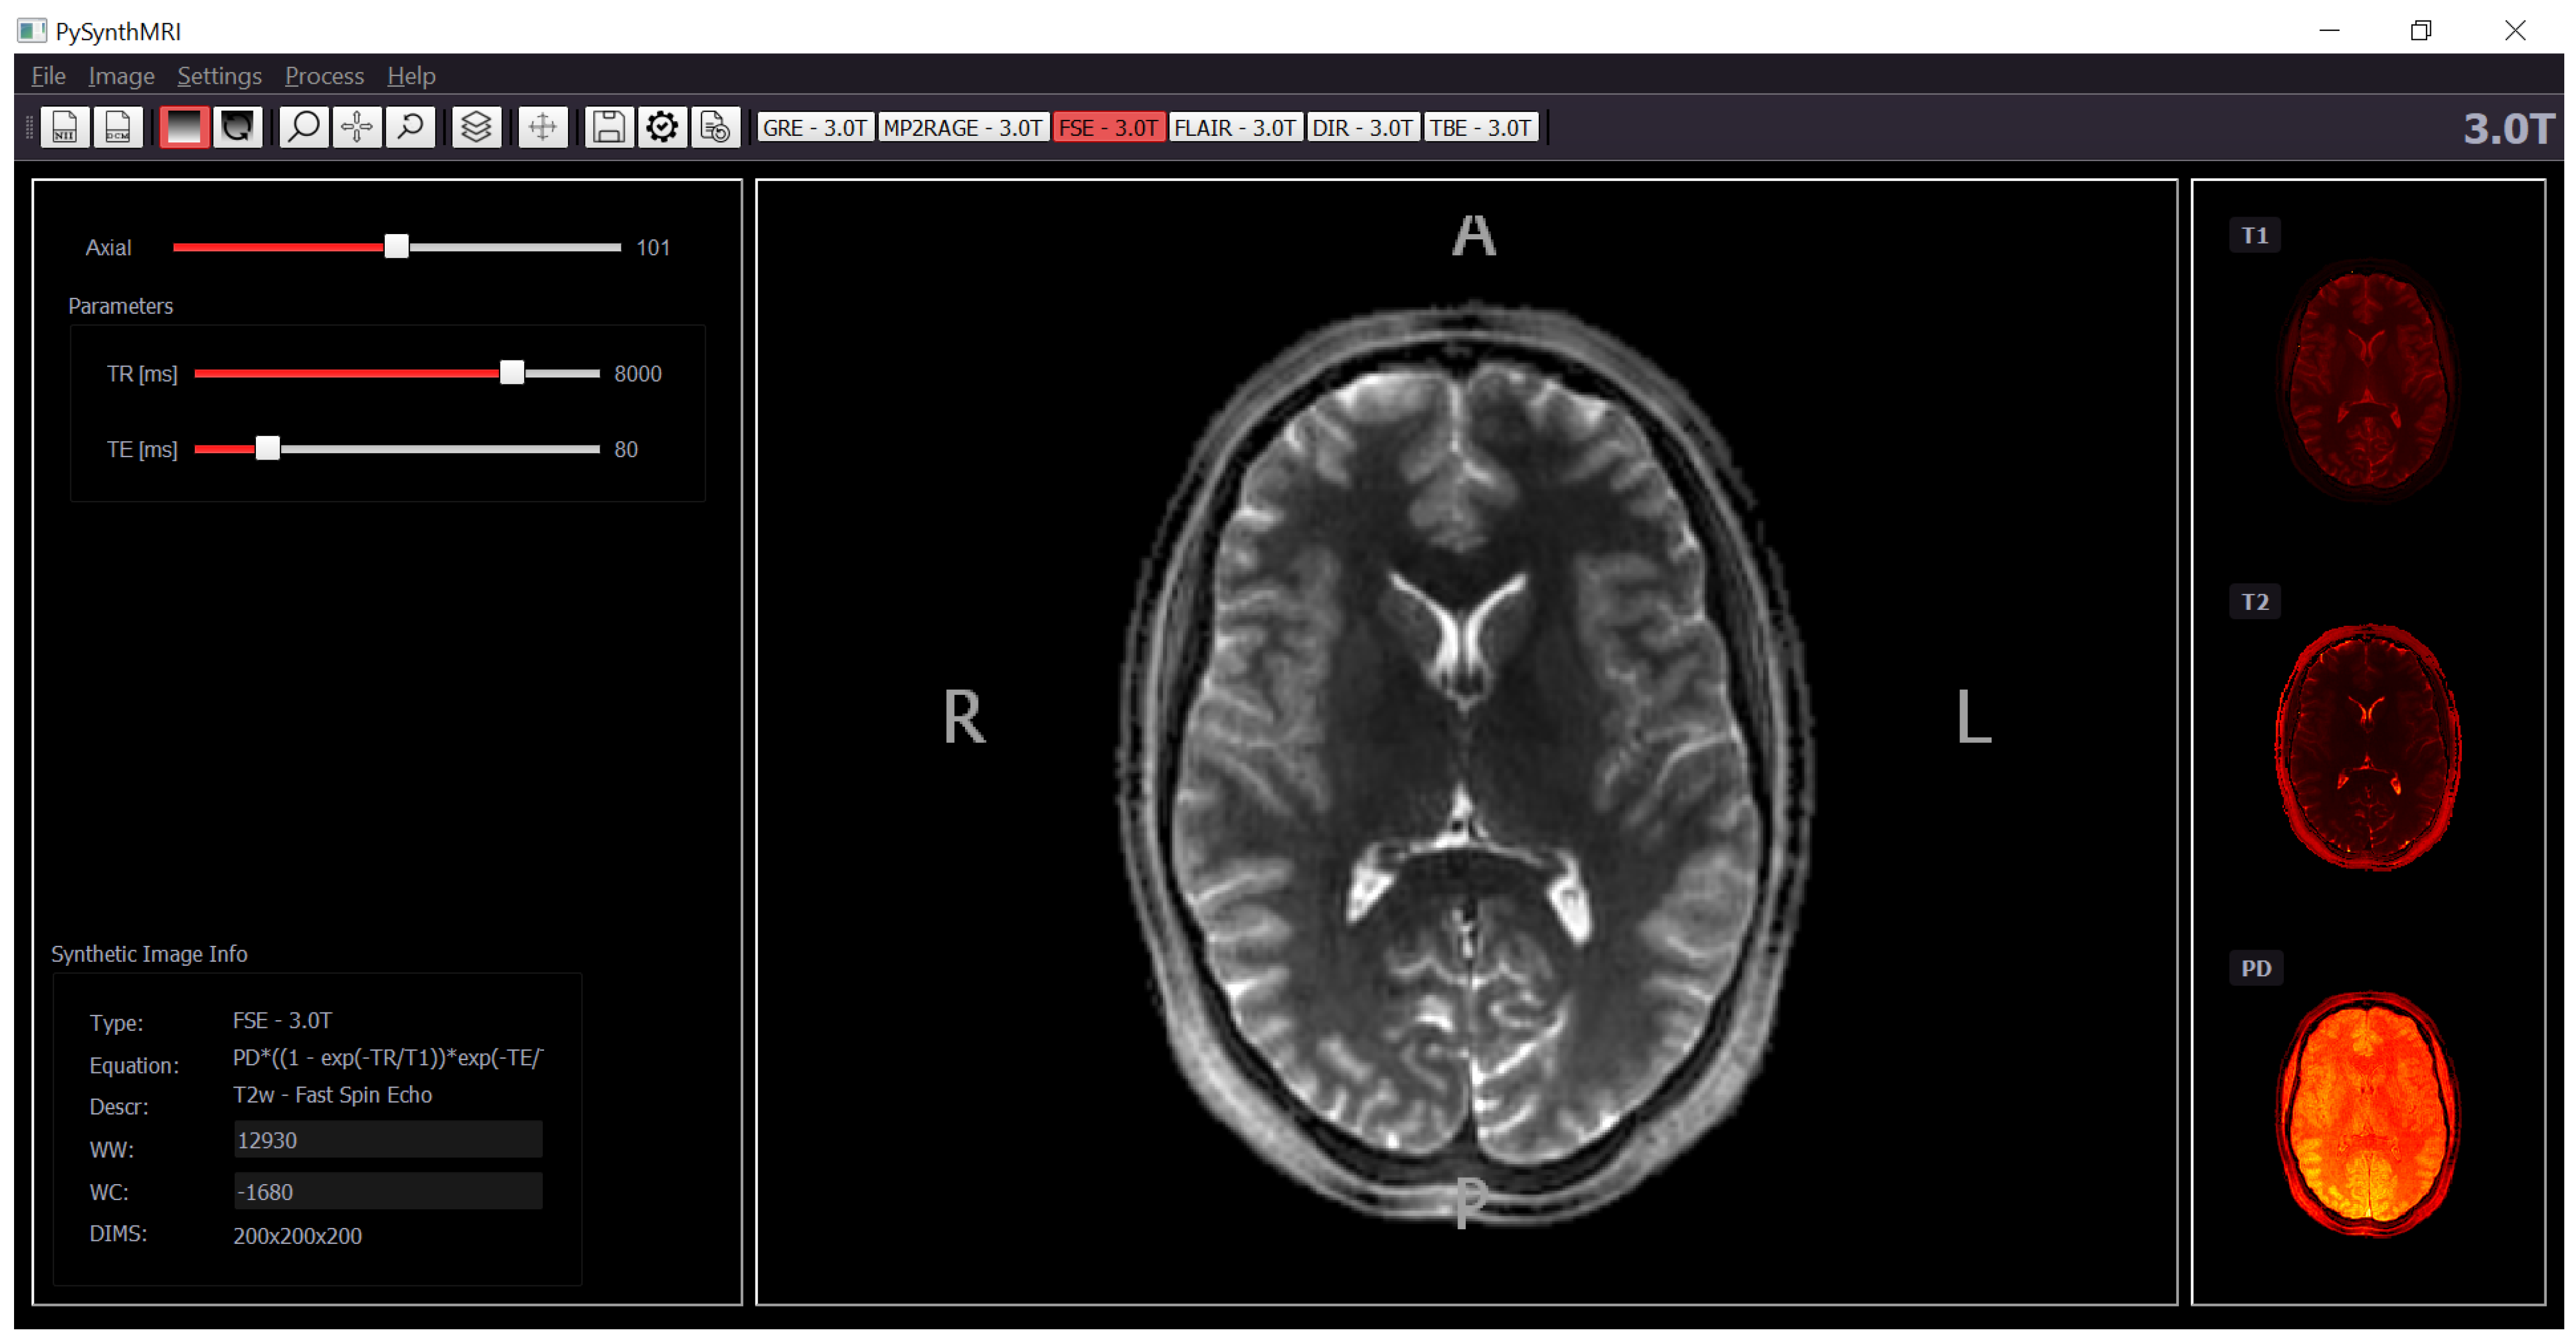2576x1341 pixels.
Task: Select the T2 map thumbnail
Action: (2368, 747)
